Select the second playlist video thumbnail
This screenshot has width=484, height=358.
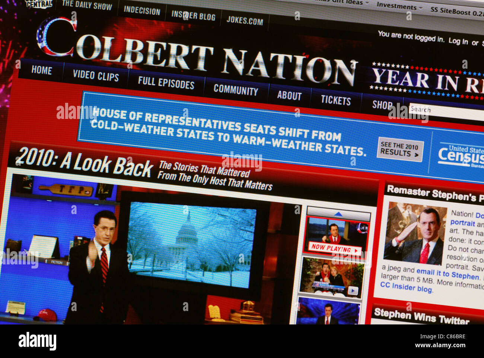(x=332, y=277)
